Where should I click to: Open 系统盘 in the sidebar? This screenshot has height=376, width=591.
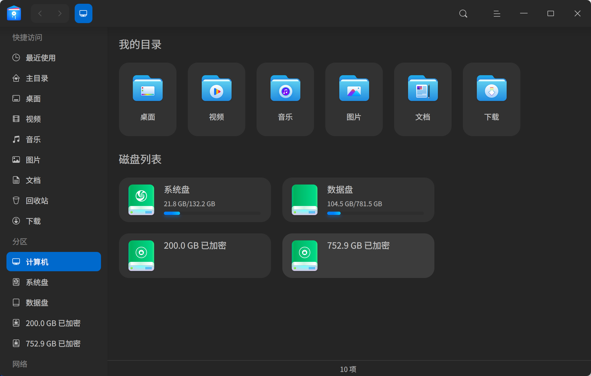[54, 282]
